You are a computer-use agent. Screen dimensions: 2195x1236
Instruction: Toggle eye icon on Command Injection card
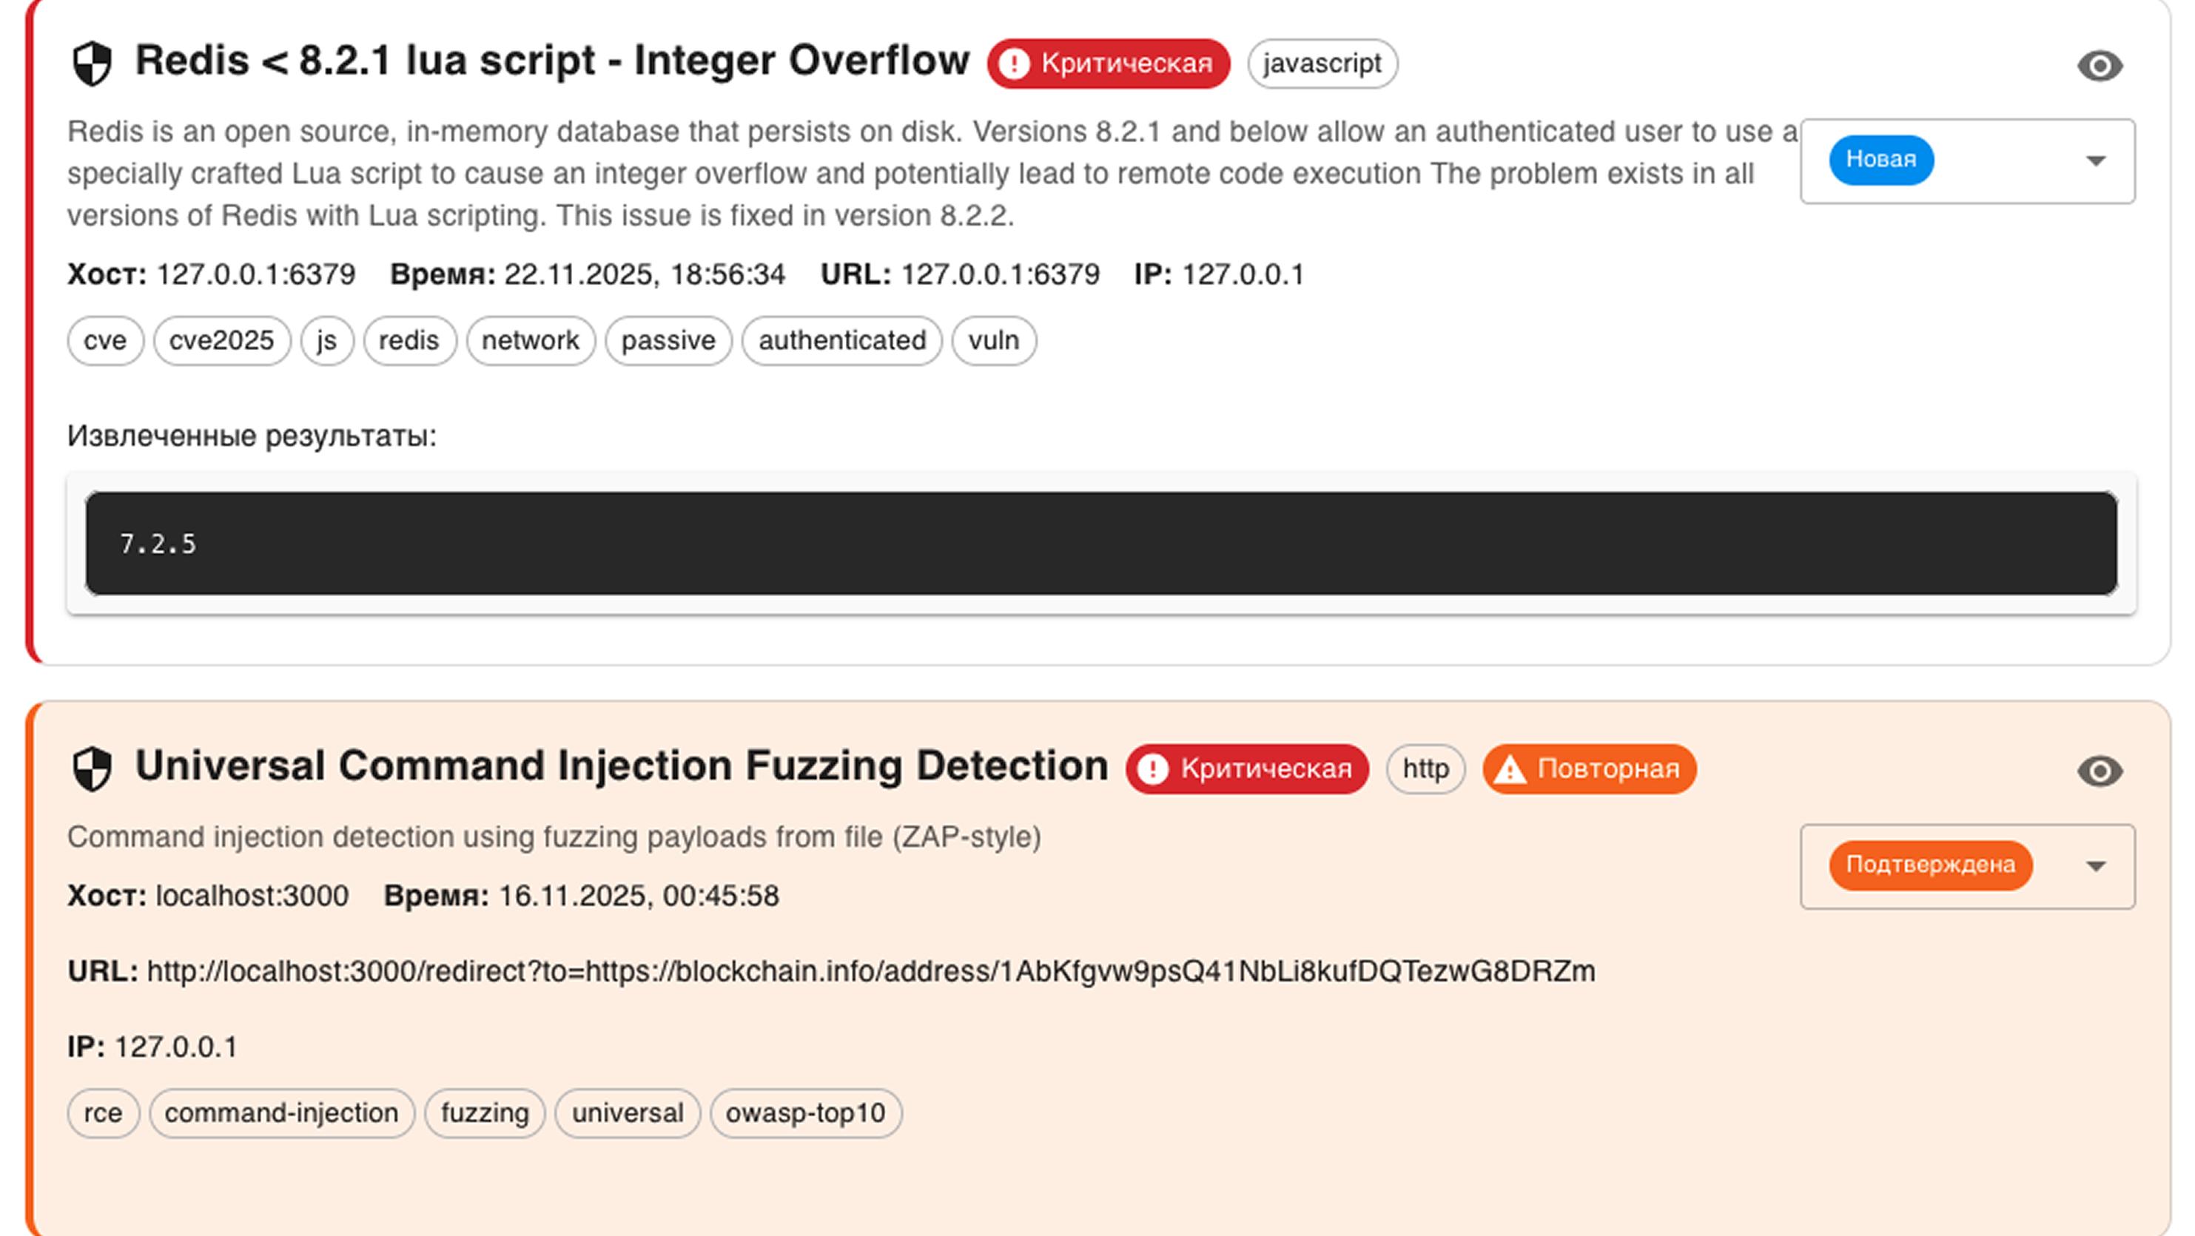[x=2099, y=771]
